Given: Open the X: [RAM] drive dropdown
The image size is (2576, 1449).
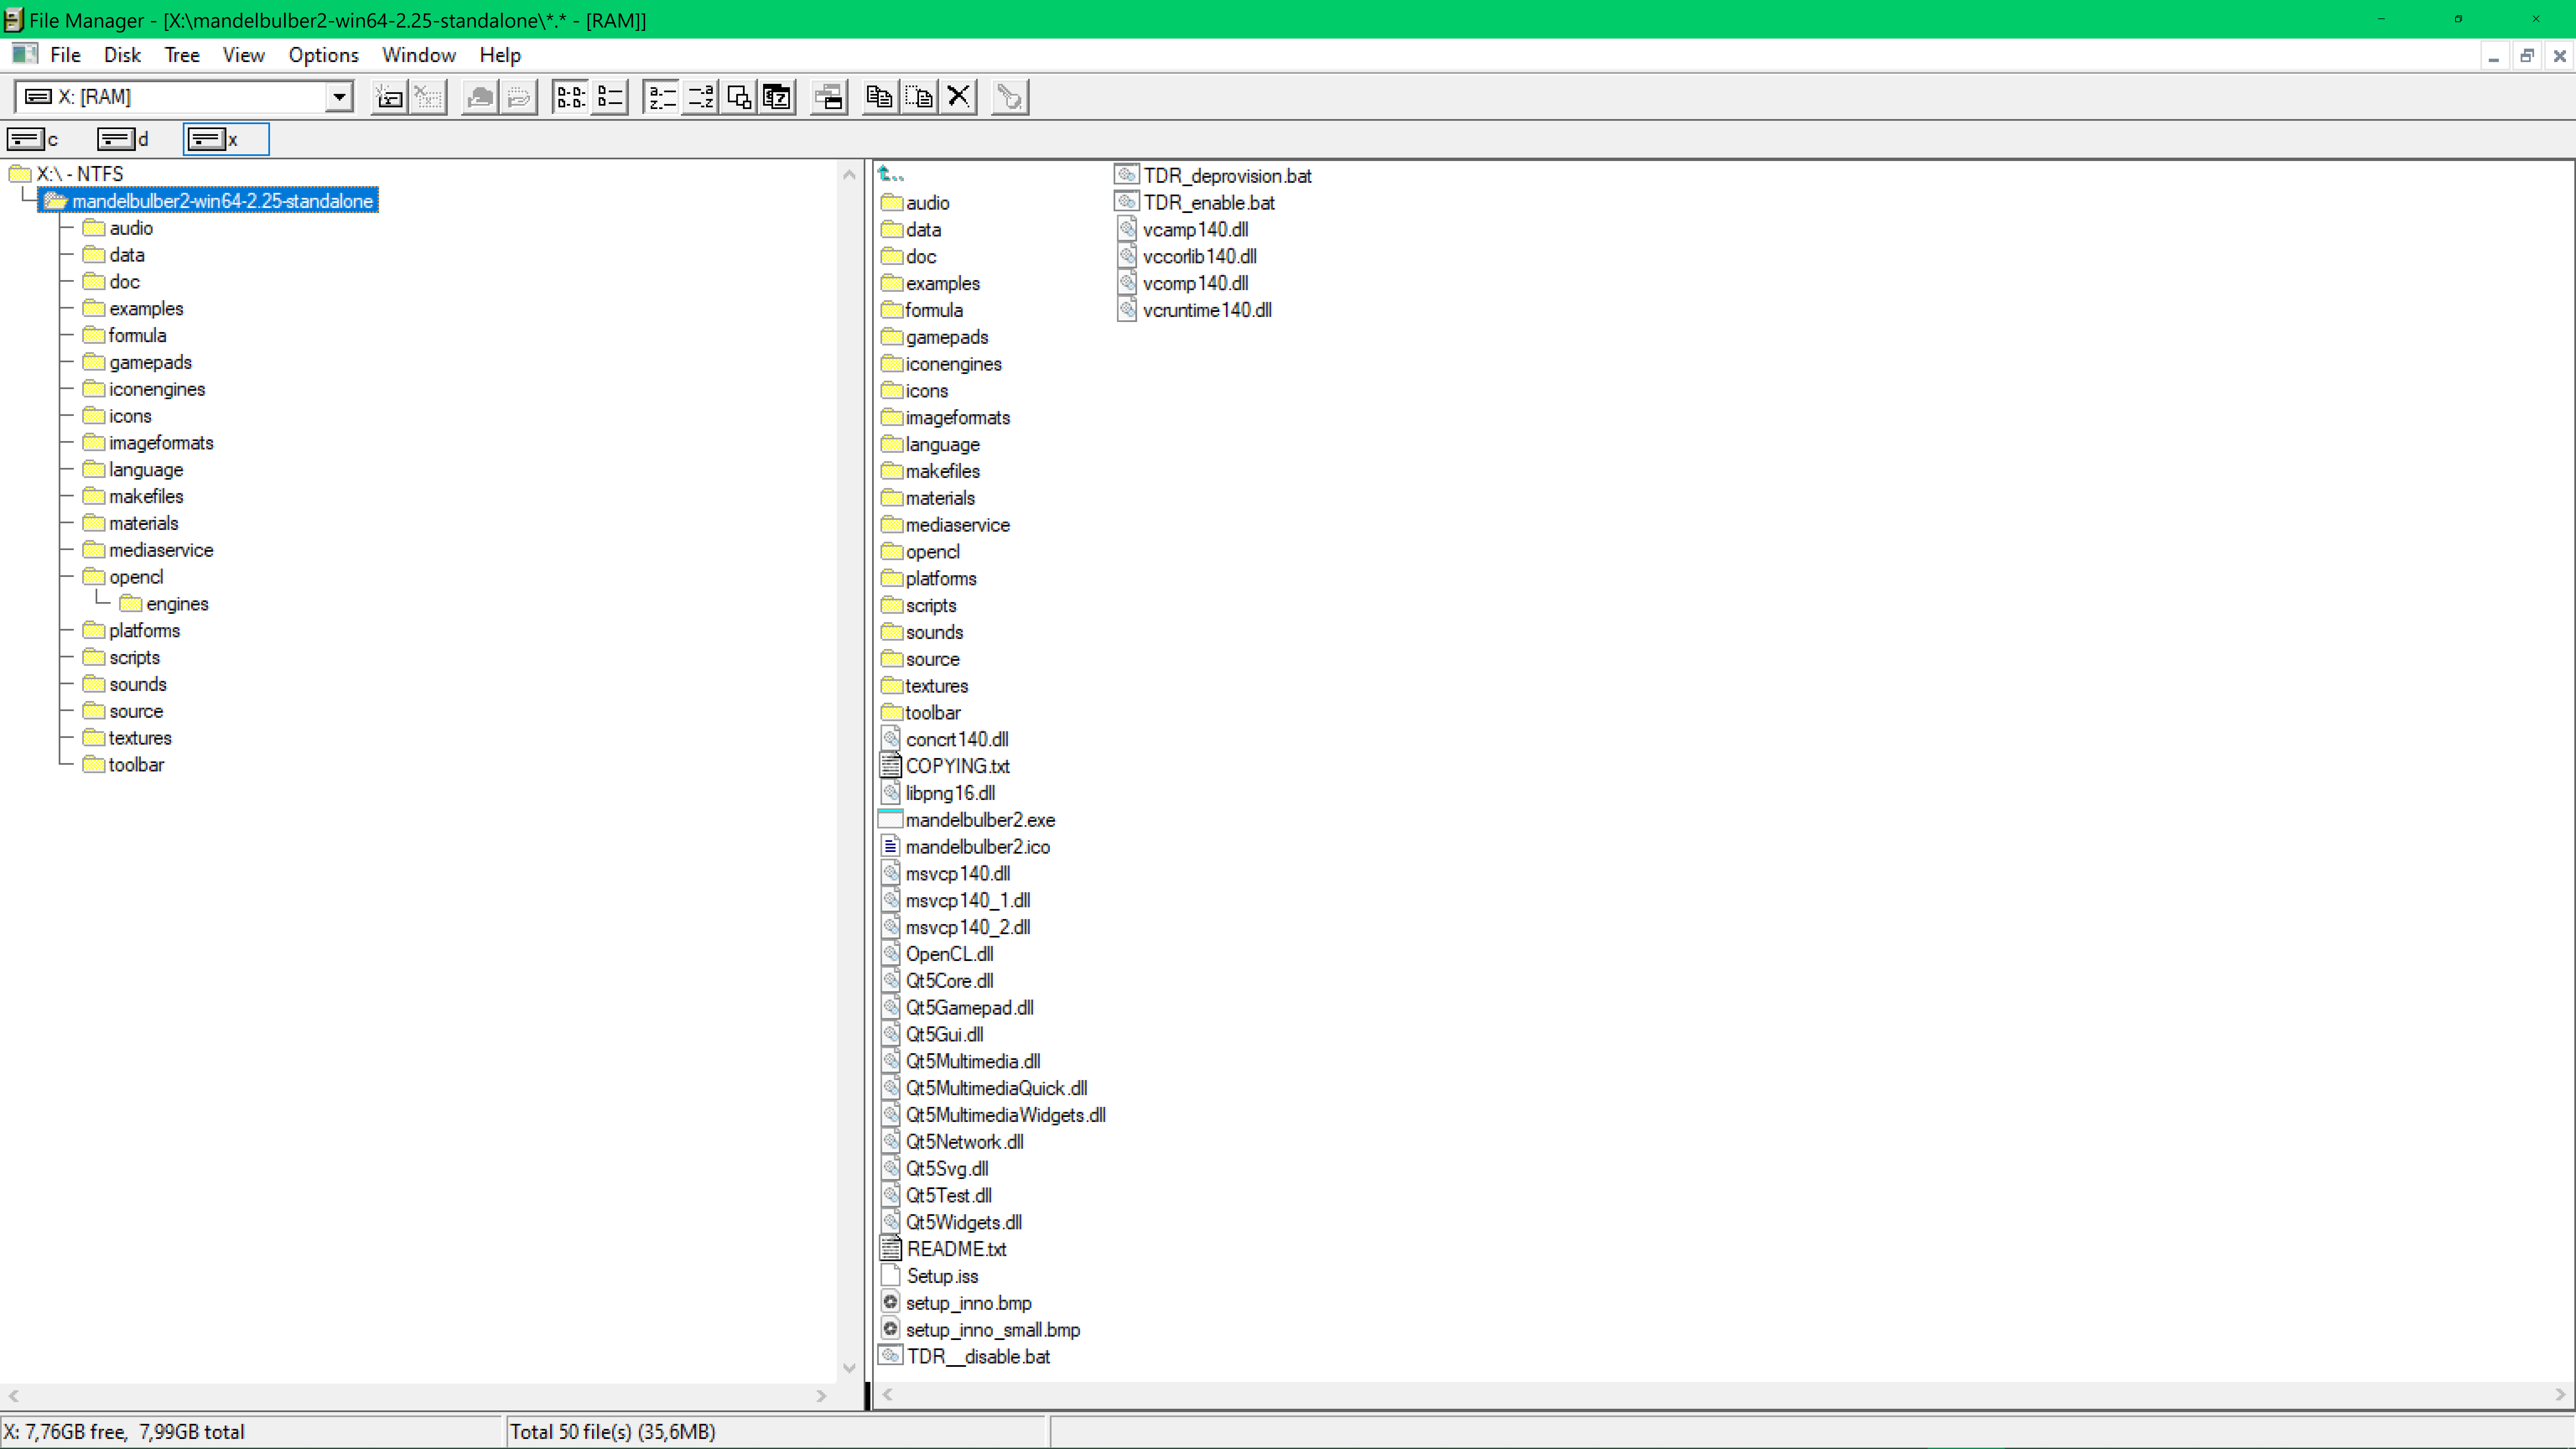Looking at the screenshot, I should (x=339, y=97).
